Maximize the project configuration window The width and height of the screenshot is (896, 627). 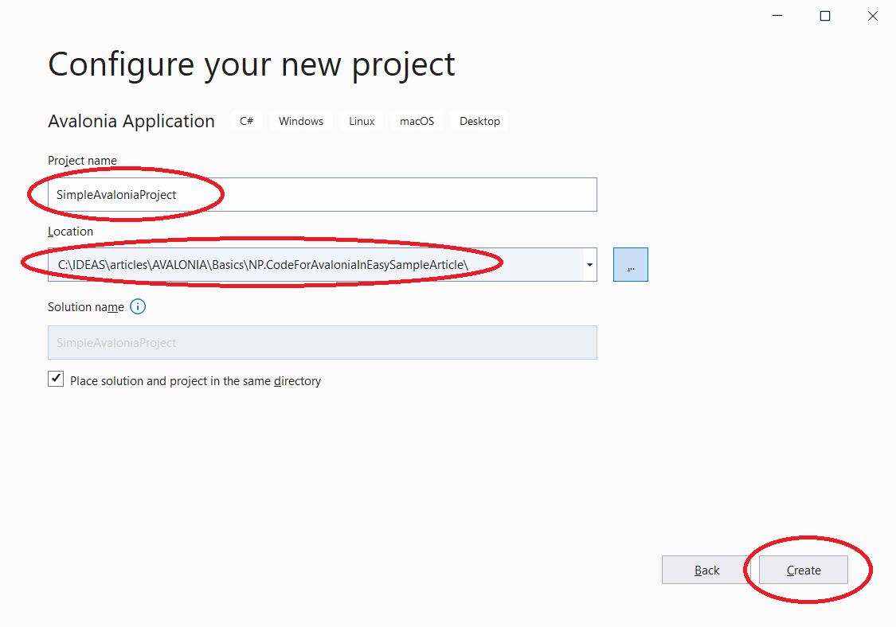pyautogui.click(x=824, y=16)
